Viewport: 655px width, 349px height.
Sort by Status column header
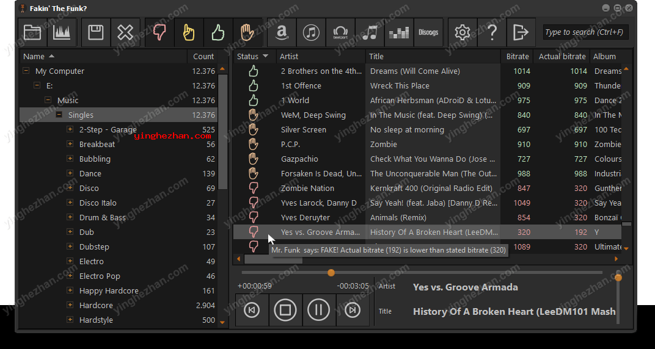click(x=254, y=56)
